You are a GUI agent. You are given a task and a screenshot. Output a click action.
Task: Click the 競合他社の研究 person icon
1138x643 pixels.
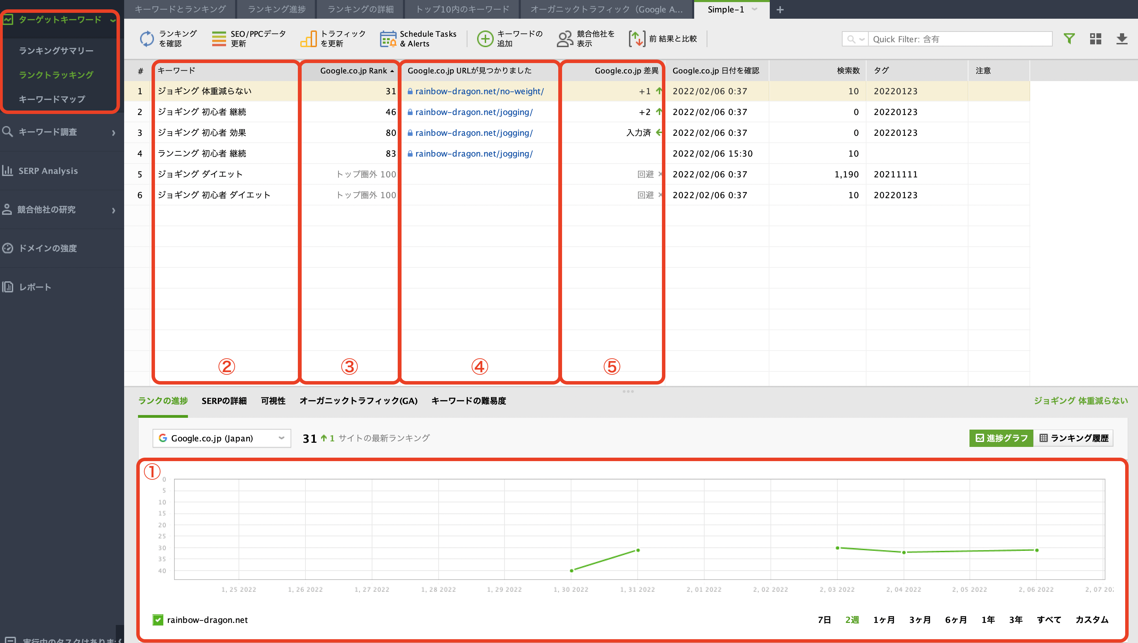point(7,209)
